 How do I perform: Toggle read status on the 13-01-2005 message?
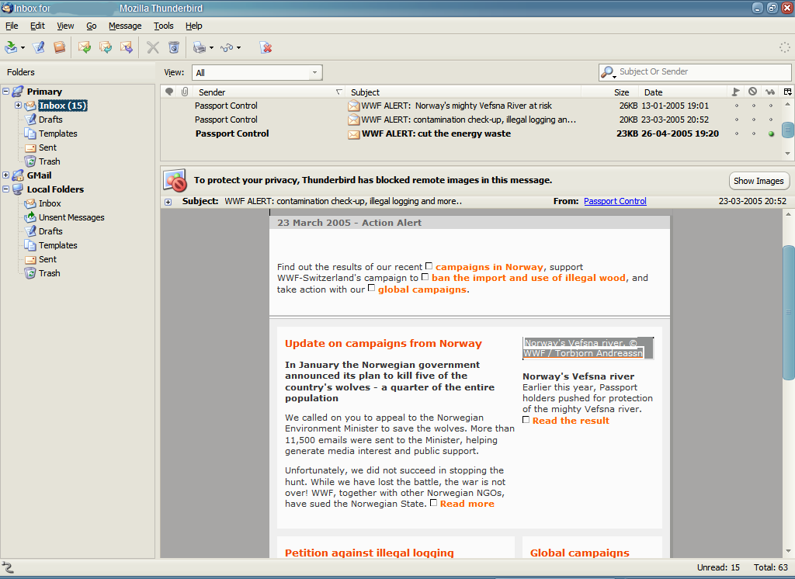tap(771, 106)
